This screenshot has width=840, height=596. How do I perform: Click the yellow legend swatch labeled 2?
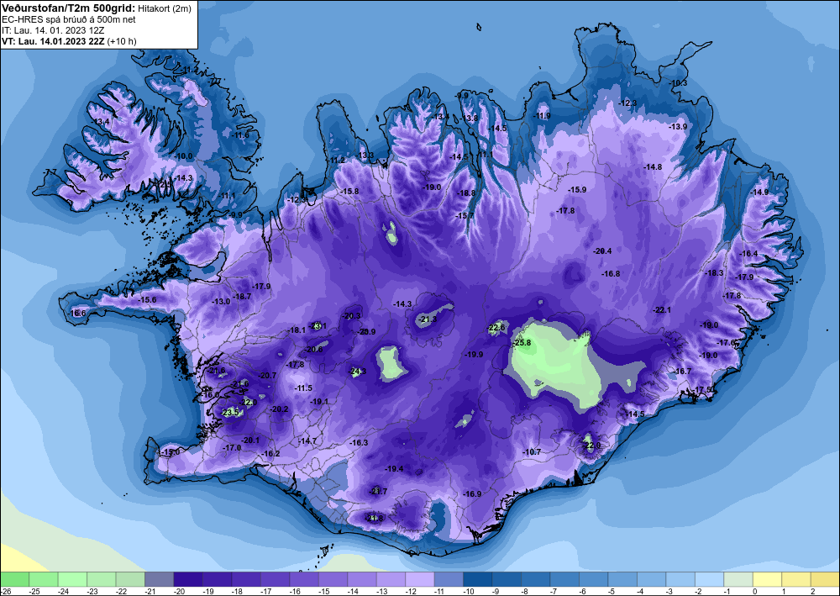coord(825,579)
